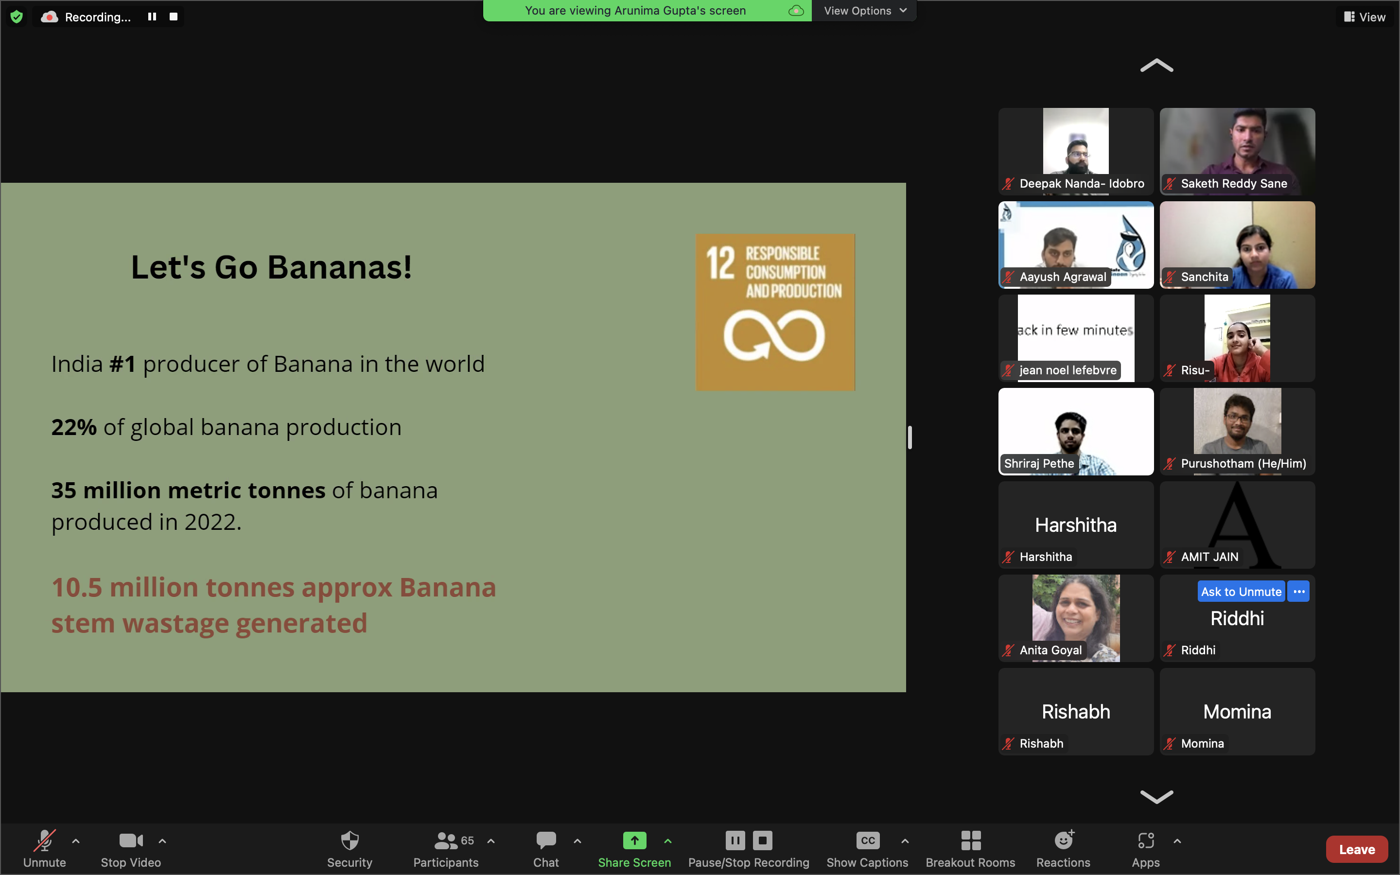The image size is (1400, 875).
Task: Click Ask to Unmute for Riddhi
Action: 1241,592
